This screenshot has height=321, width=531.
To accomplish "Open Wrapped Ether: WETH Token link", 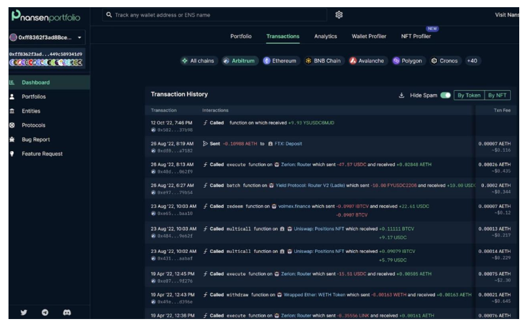I will (315, 295).
